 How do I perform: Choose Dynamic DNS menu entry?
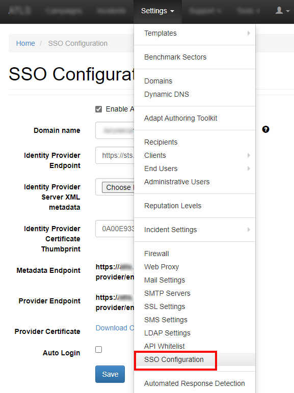click(x=167, y=94)
